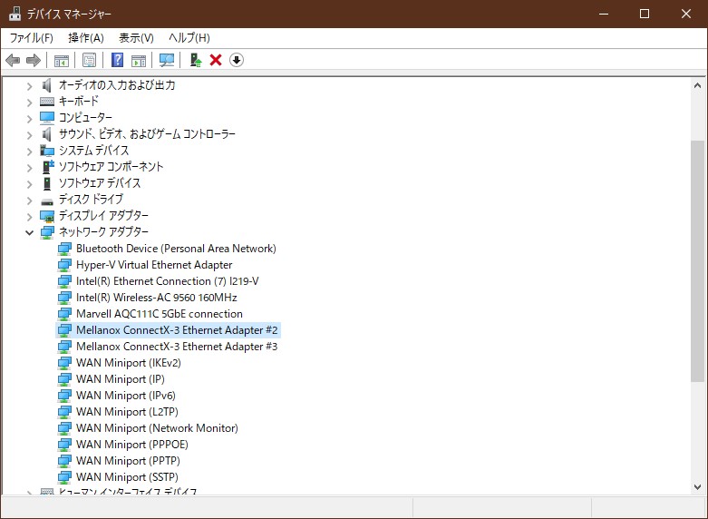Click the scrollbar down arrow
This screenshot has width=708, height=519.
click(697, 487)
